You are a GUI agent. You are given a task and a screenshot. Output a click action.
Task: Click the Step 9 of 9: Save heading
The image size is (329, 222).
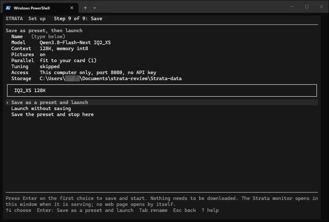point(78,19)
